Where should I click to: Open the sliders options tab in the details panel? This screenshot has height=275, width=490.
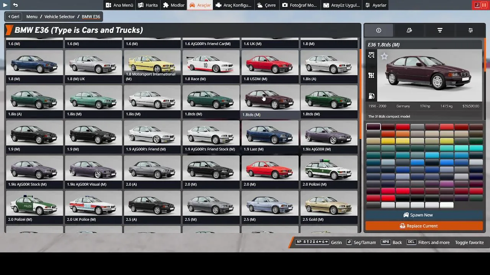tap(470, 30)
